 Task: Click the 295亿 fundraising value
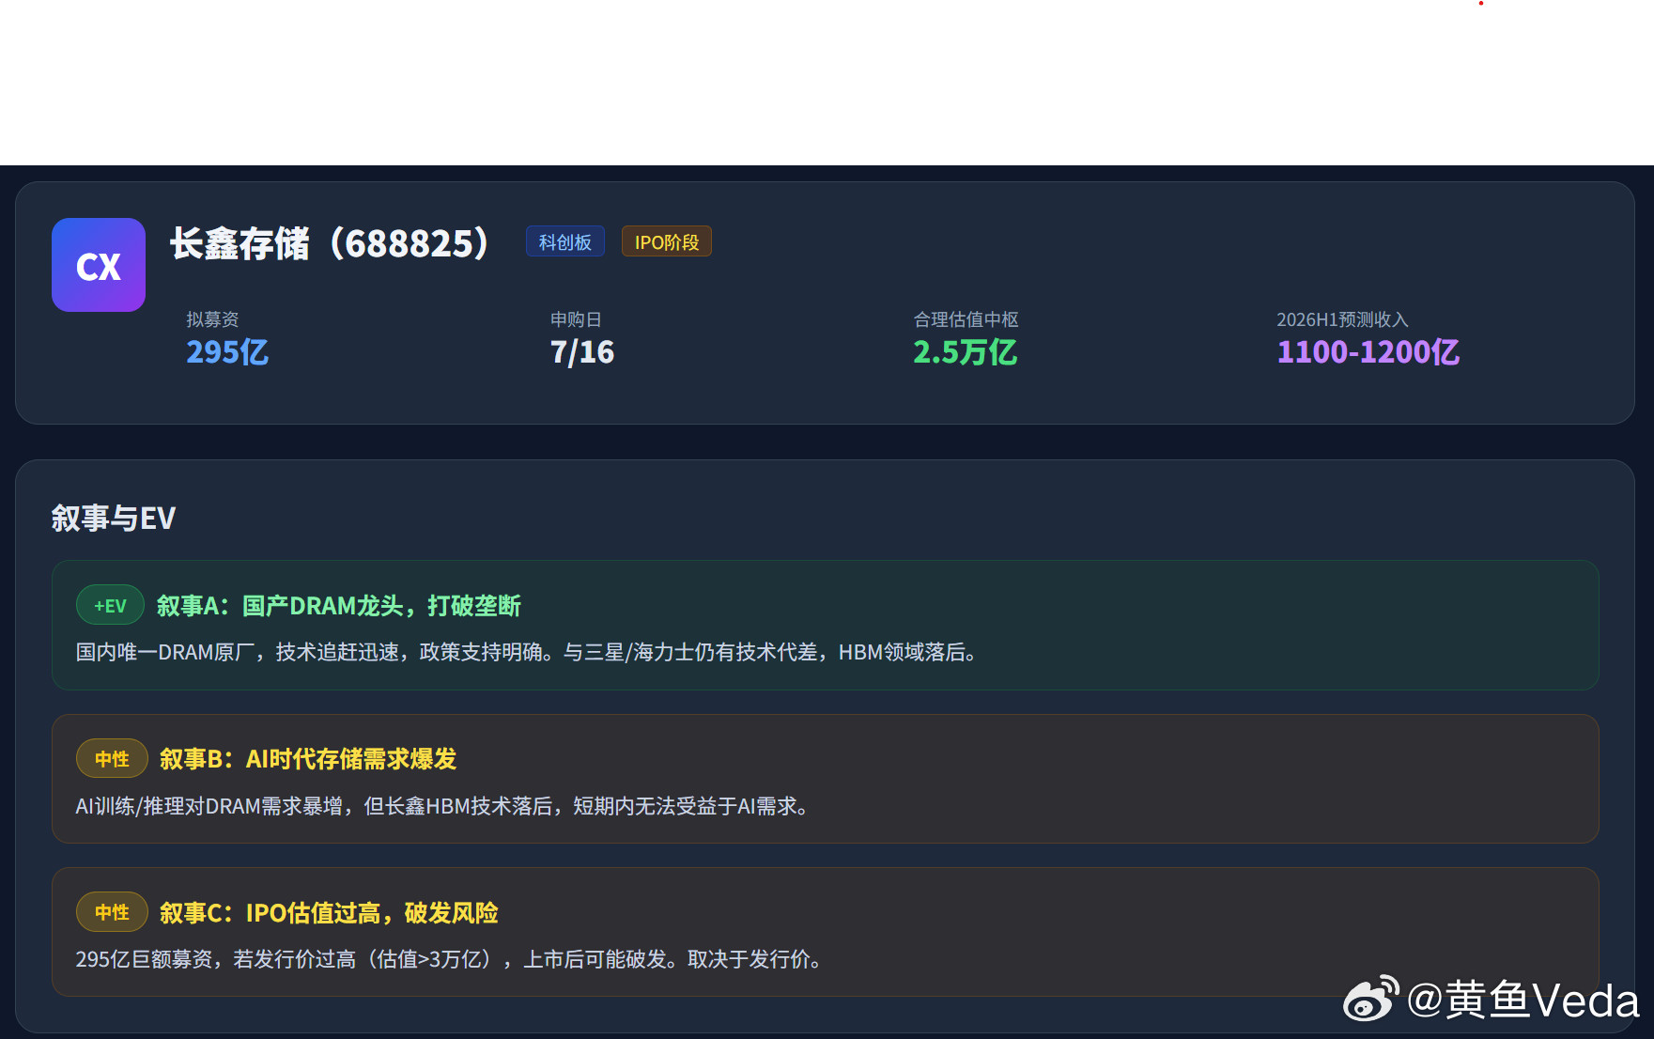[227, 352]
